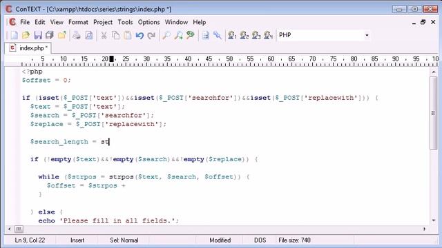Click the vertical scrollbar down arrow
The width and height of the screenshot is (442, 248).
coord(434,220)
